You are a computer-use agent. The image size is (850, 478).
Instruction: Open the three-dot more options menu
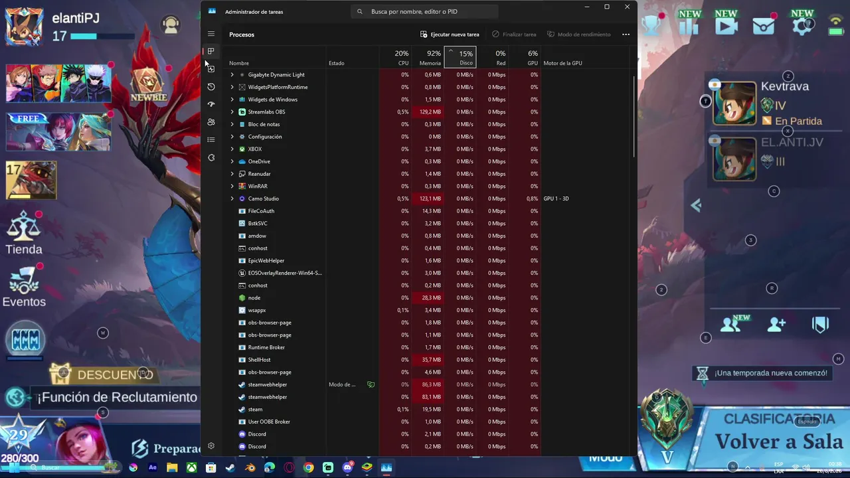626,35
